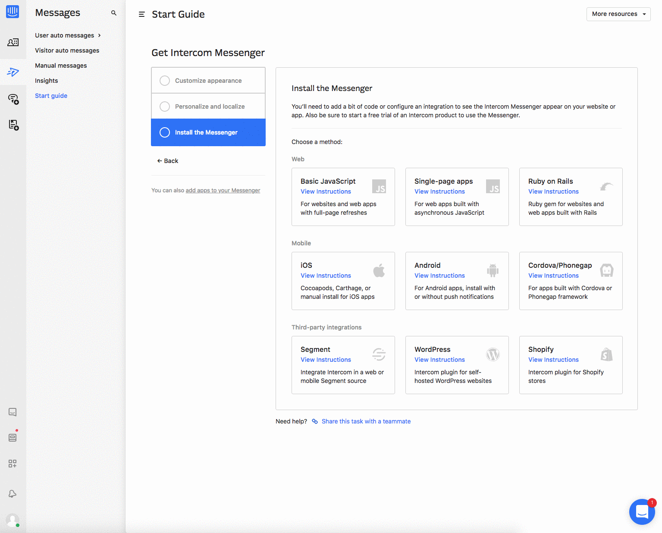This screenshot has height=533, width=662.
Task: Go Back from the start guide steps
Action: (168, 161)
